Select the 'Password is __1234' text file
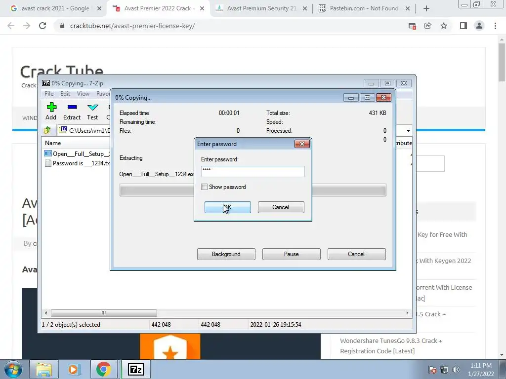506x379 pixels. tap(78, 163)
